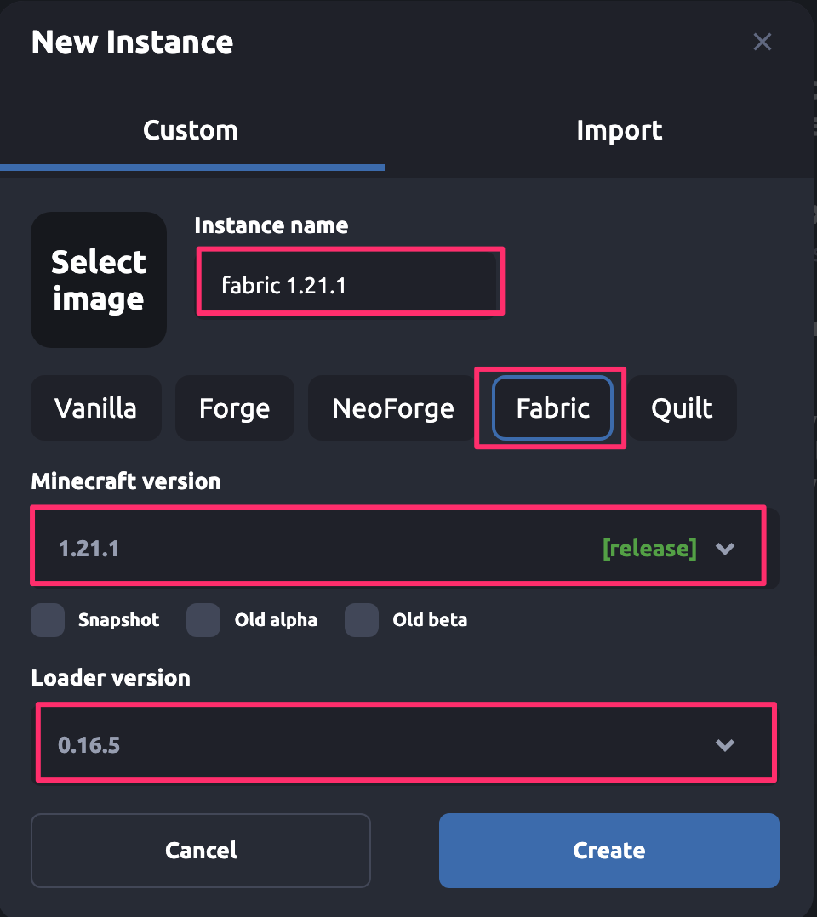Click the green release tag
This screenshot has width=817, height=917.
pyautogui.click(x=649, y=549)
